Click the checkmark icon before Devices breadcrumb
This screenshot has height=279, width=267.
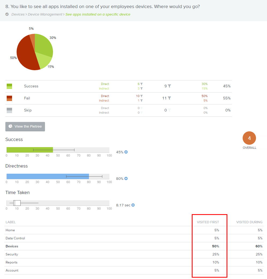(x=7, y=14)
